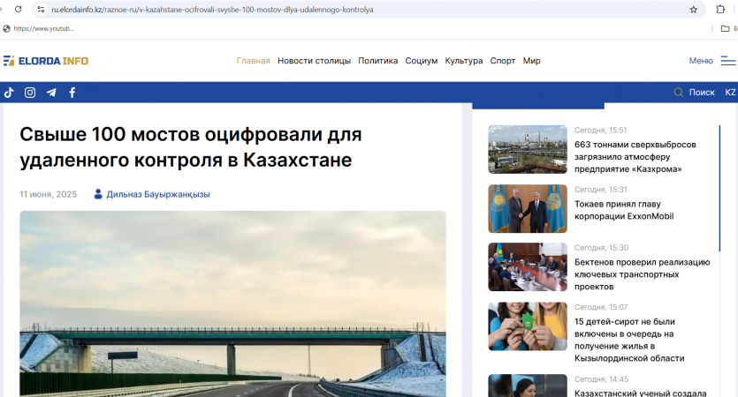Bookmark this page with star icon
This screenshot has height=397, width=738.
(x=693, y=10)
